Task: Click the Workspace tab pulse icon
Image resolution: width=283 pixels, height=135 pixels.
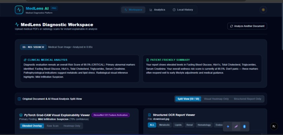Action: pos(126,10)
